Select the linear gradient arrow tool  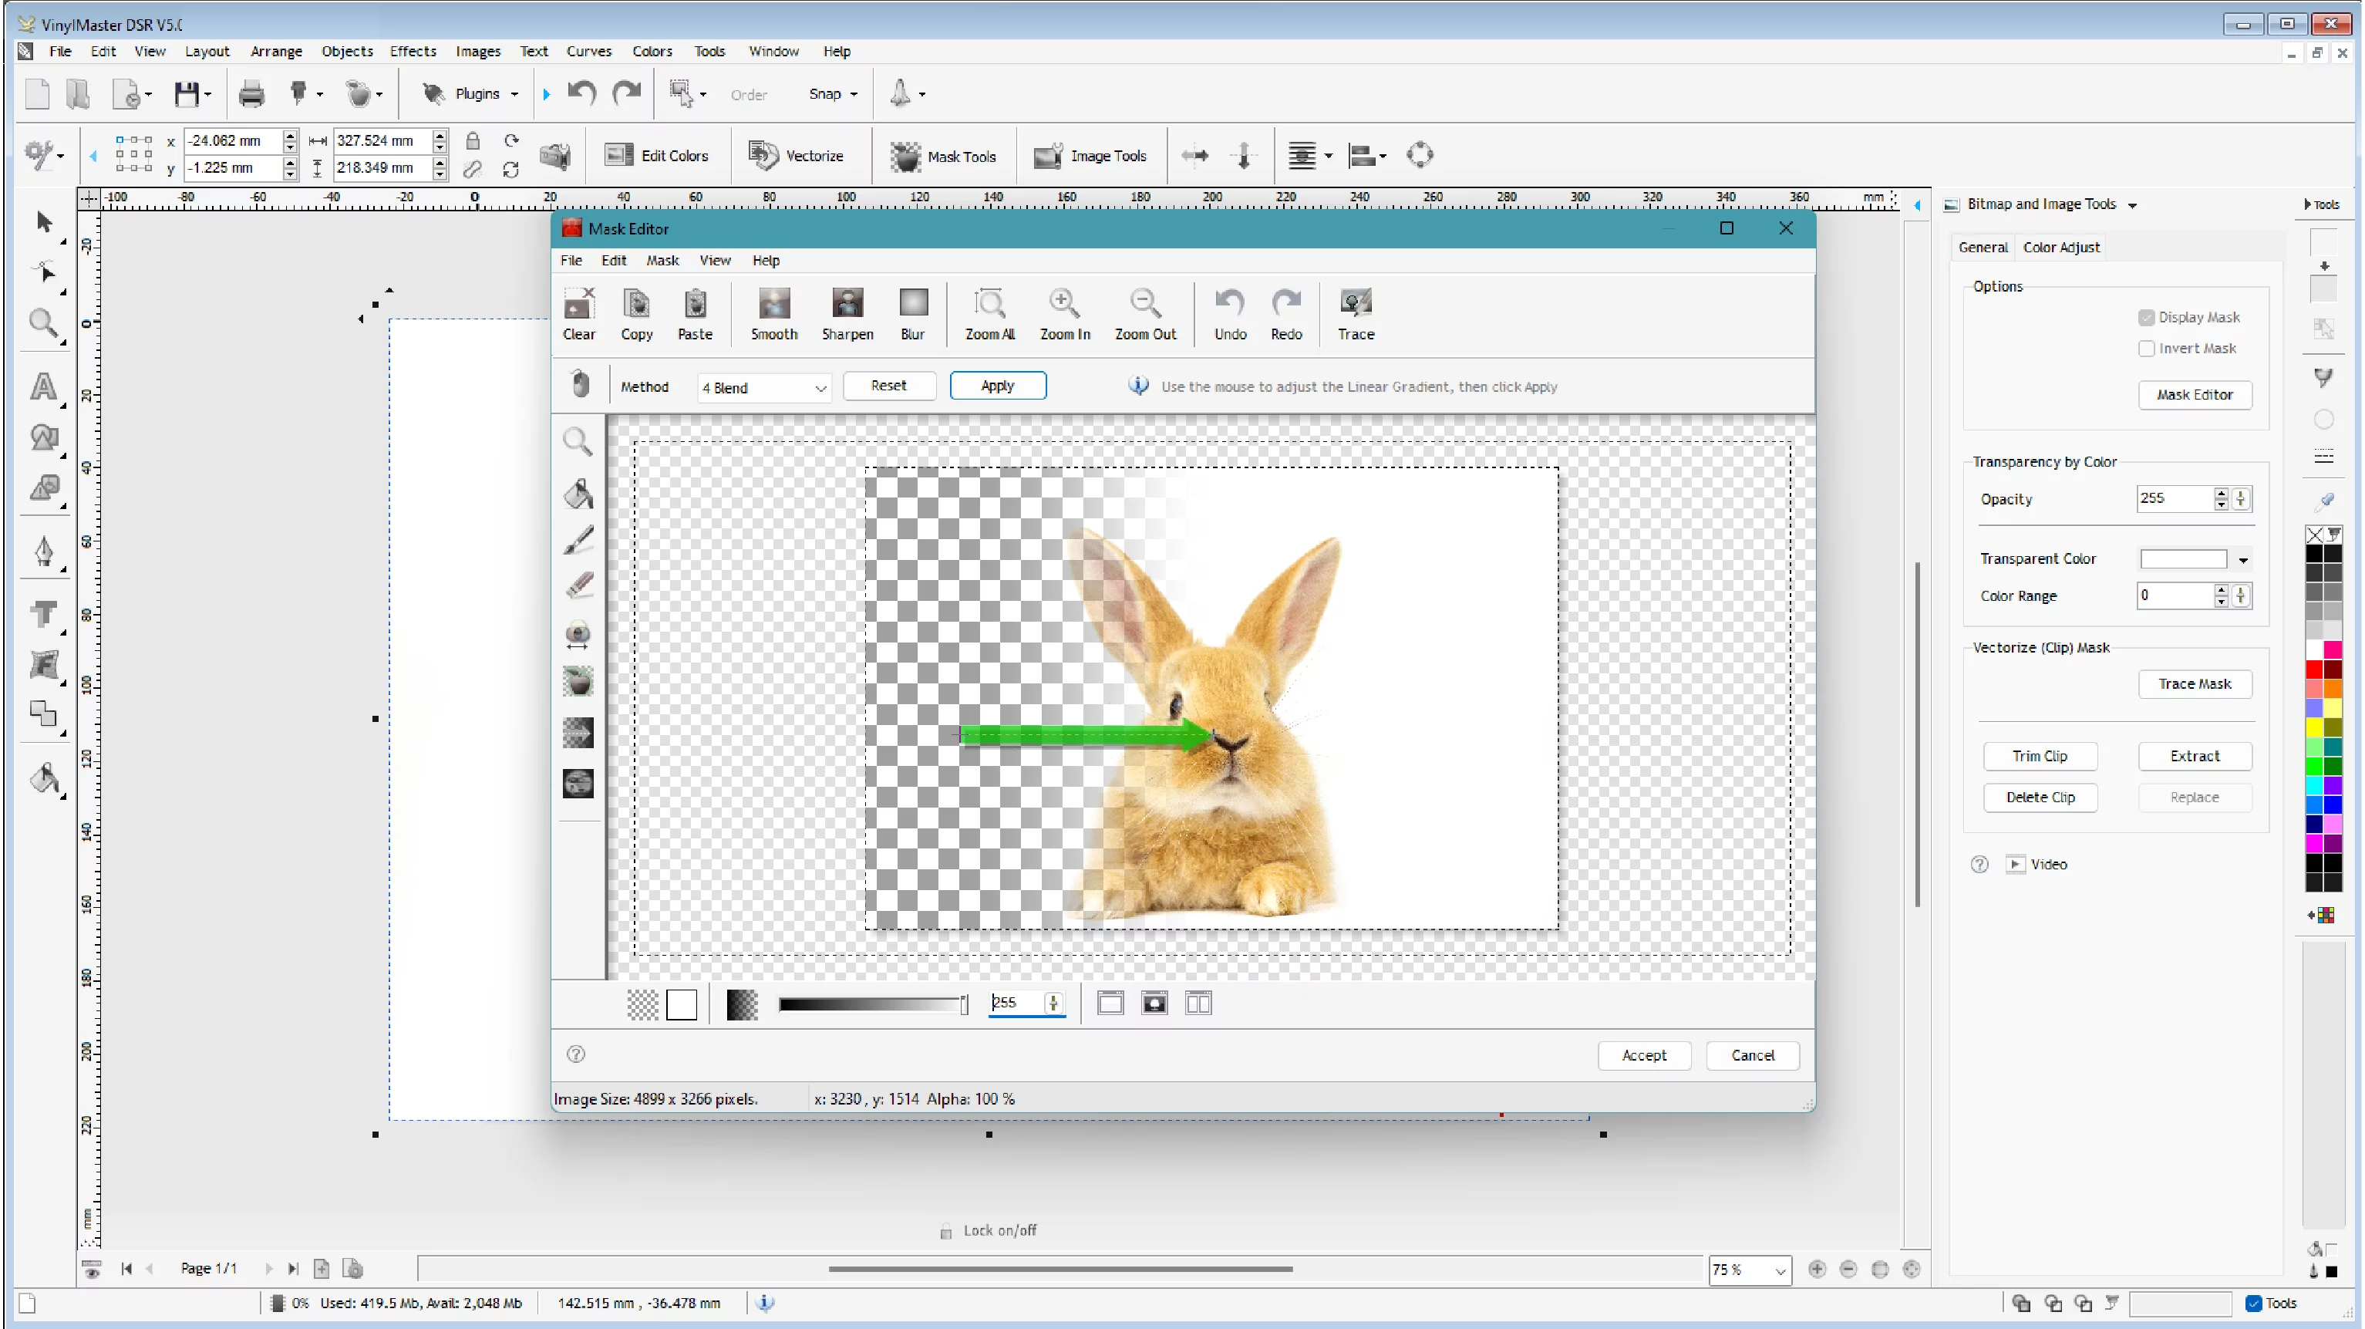[578, 732]
